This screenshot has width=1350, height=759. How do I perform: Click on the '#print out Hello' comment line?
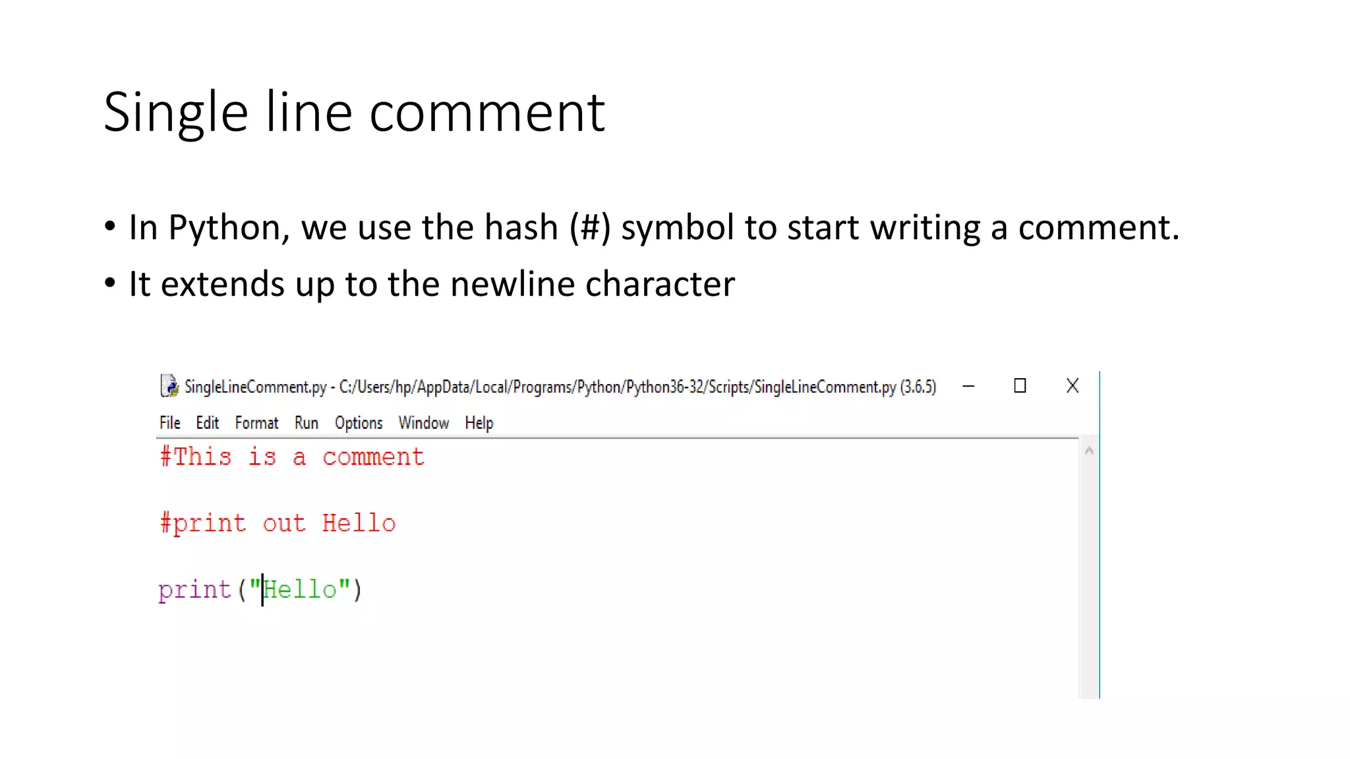[278, 523]
